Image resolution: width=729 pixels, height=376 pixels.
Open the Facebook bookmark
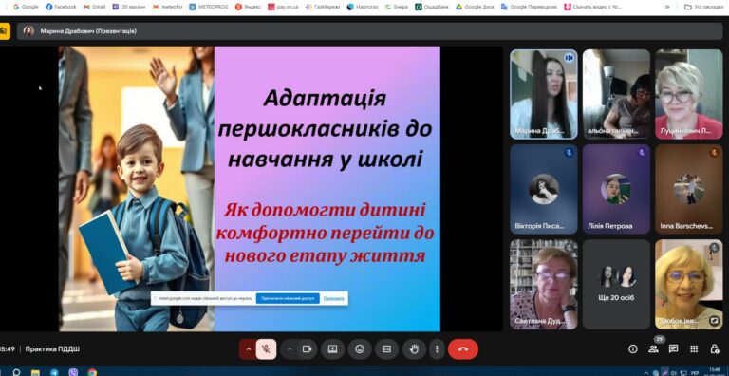pyautogui.click(x=61, y=7)
